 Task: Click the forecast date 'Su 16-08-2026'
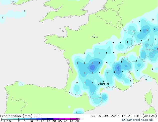click(105, 116)
